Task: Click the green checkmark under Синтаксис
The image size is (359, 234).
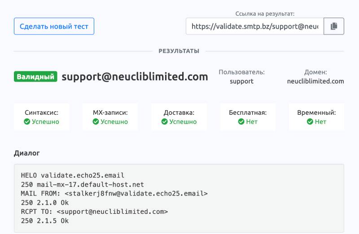Action: (x=27, y=121)
